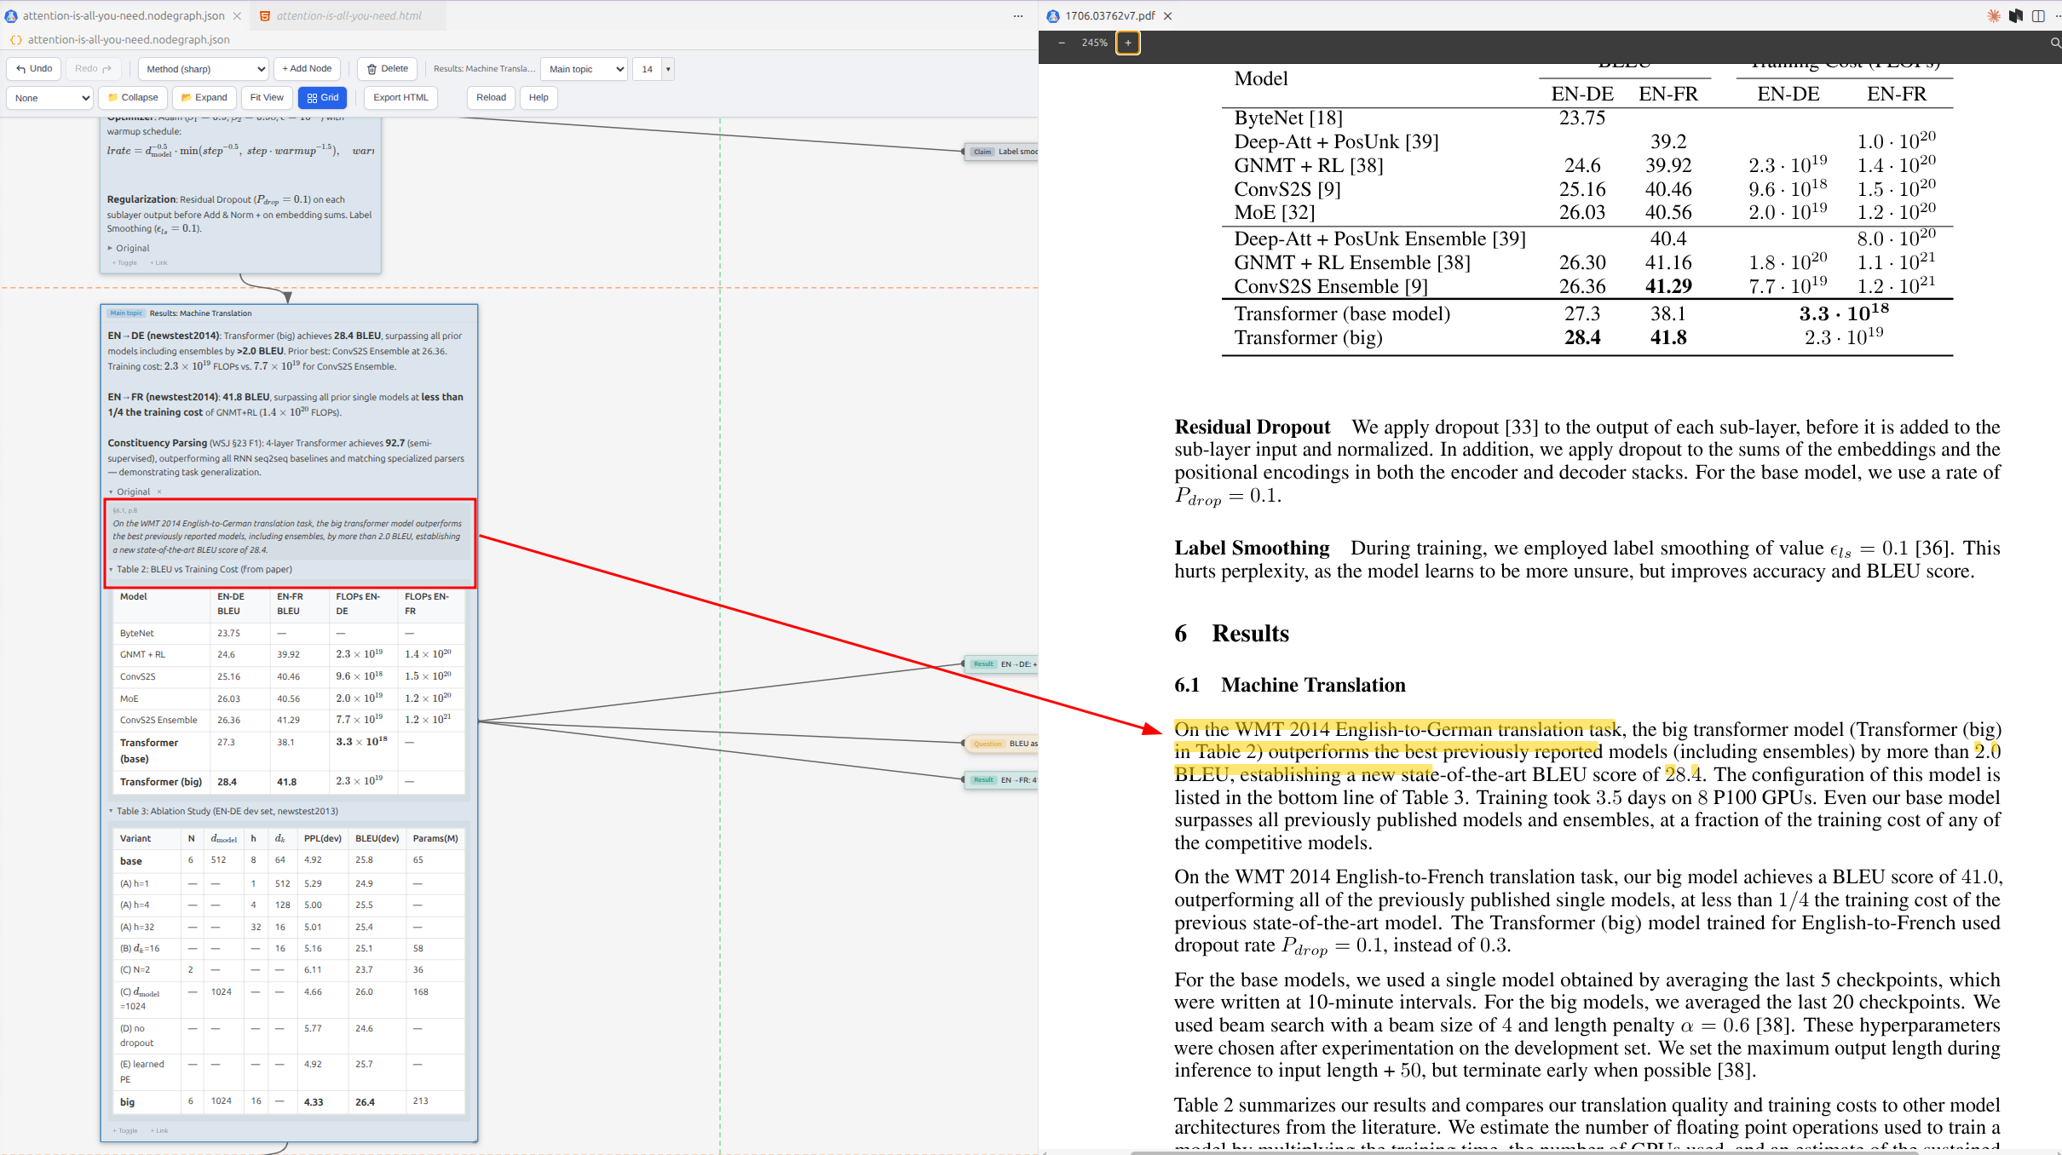Click the section reference §6.1, p.8
The image size is (2062, 1155).
point(124,511)
